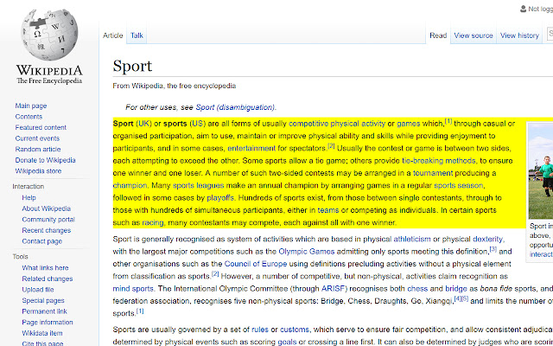Open the Wikidata item link

pos(42,333)
